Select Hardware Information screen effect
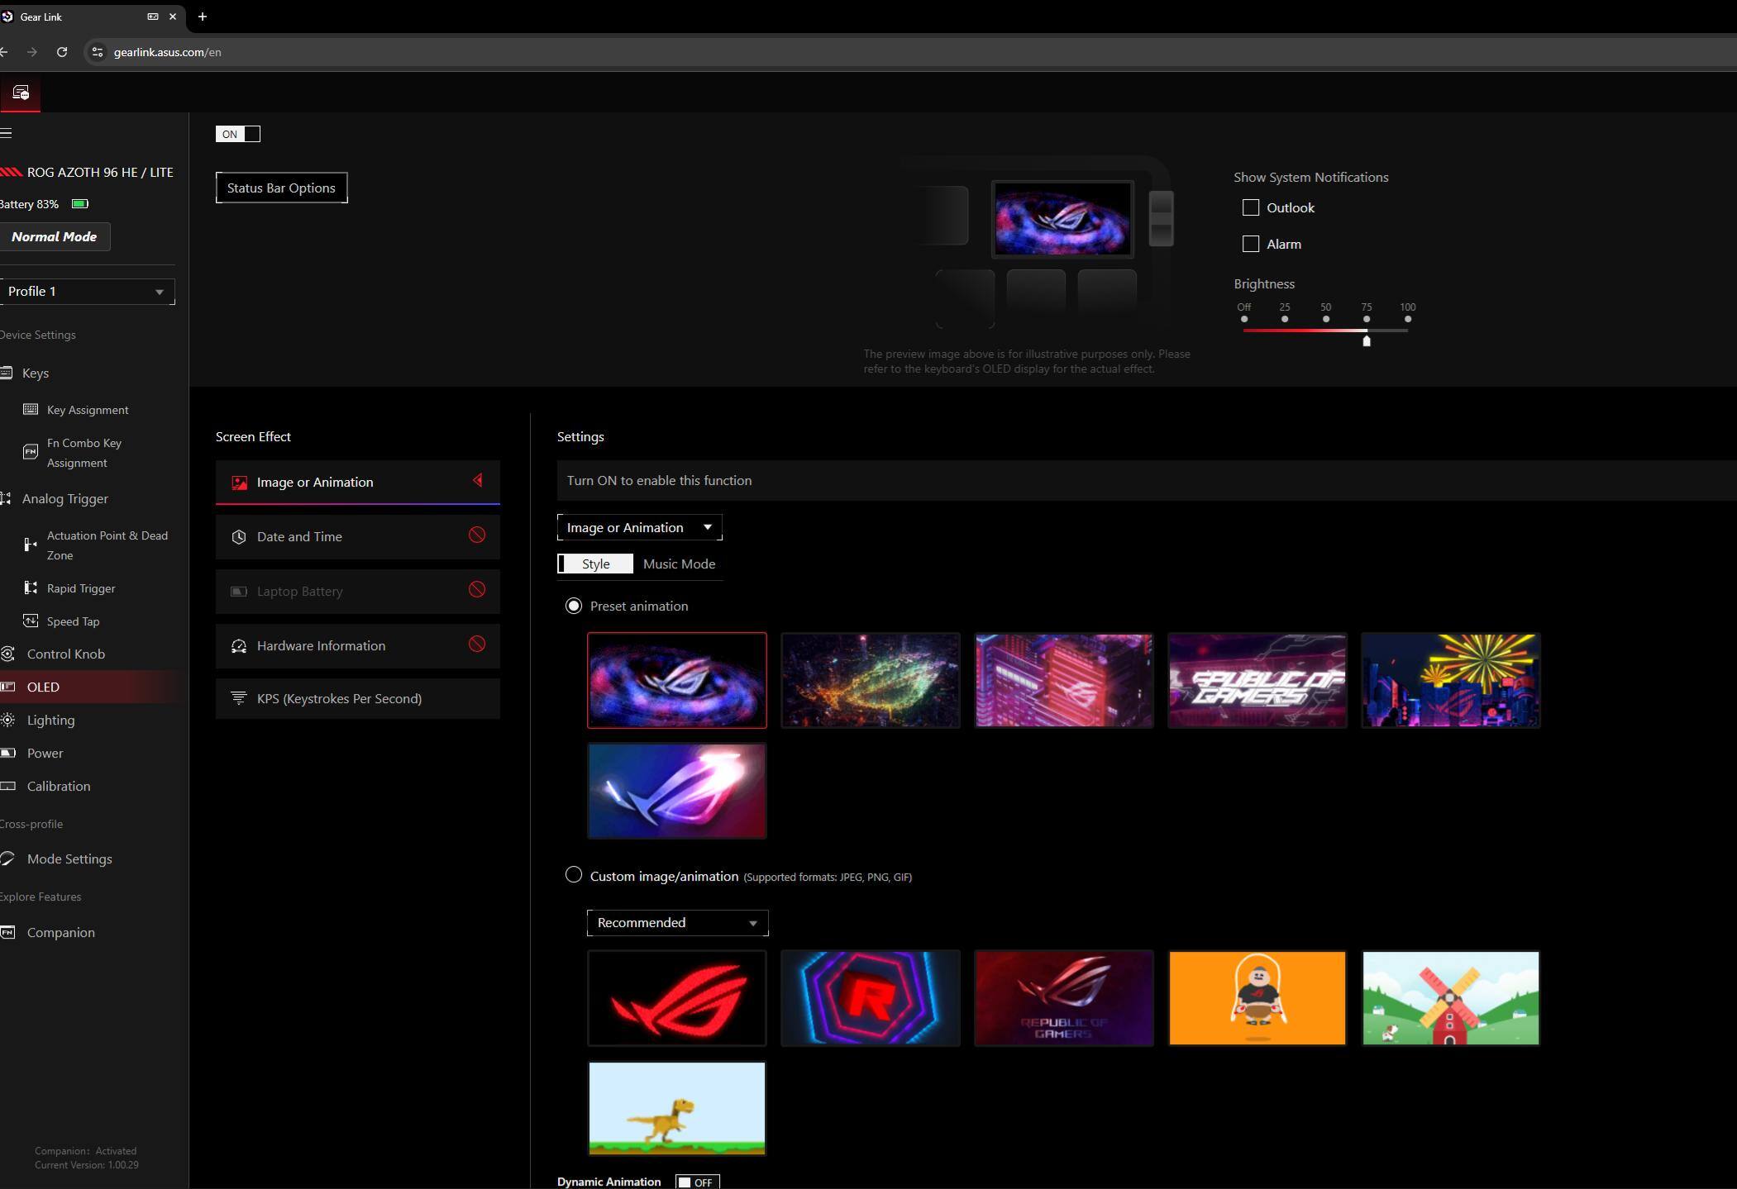The height and width of the screenshot is (1189, 1737). coord(358,646)
